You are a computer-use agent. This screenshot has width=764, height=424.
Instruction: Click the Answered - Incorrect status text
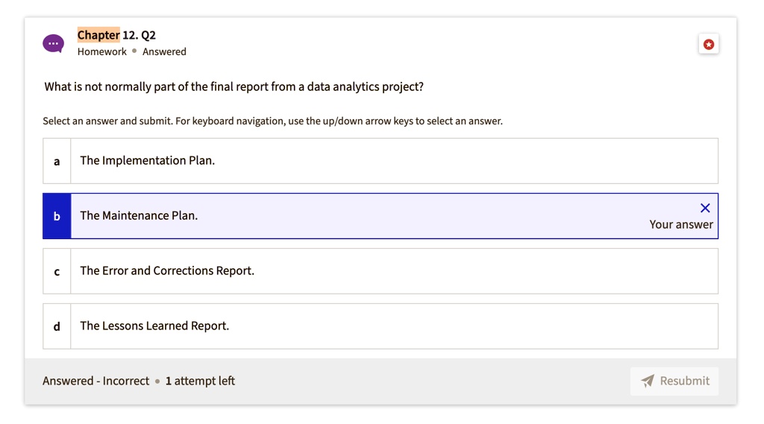pos(96,381)
